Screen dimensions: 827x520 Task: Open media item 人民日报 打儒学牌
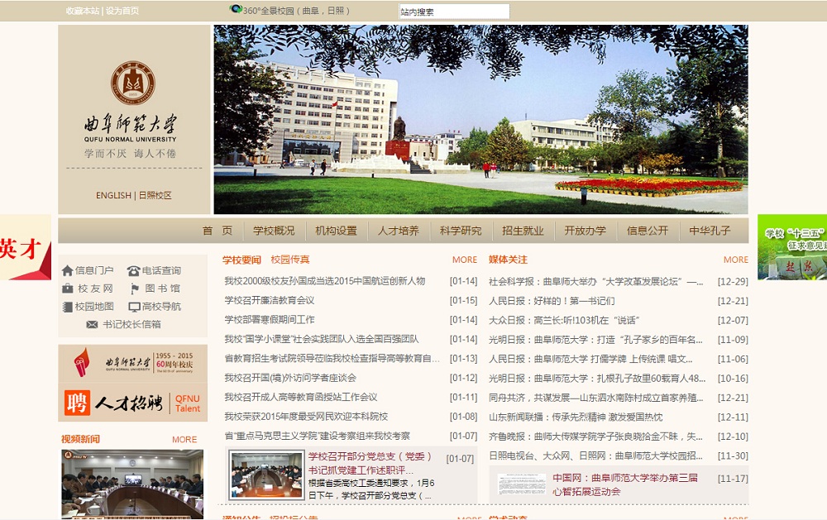click(x=590, y=359)
